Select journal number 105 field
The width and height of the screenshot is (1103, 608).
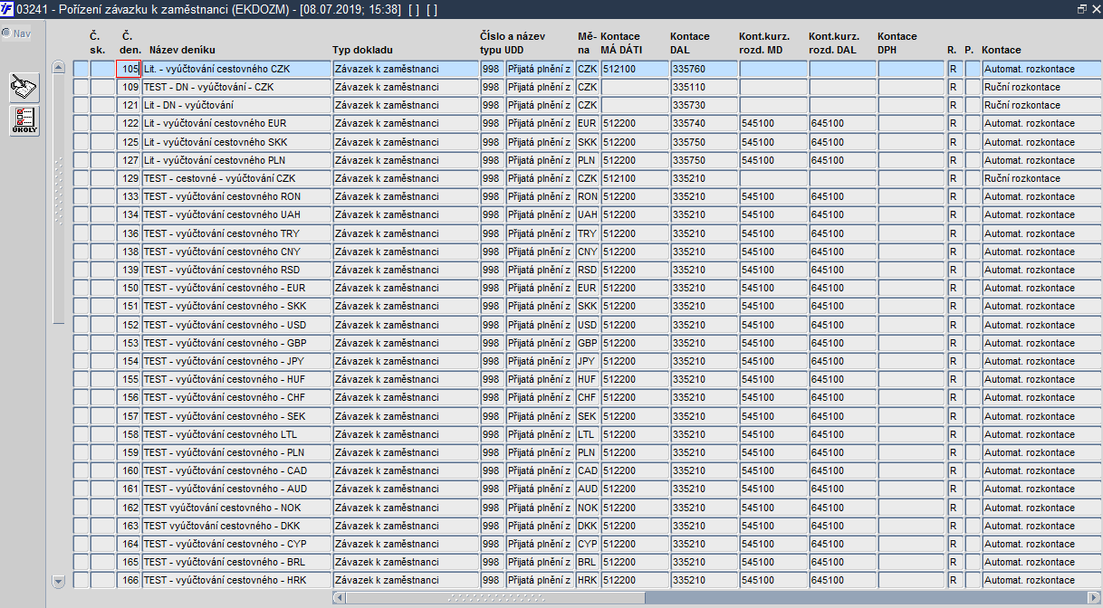point(128,69)
